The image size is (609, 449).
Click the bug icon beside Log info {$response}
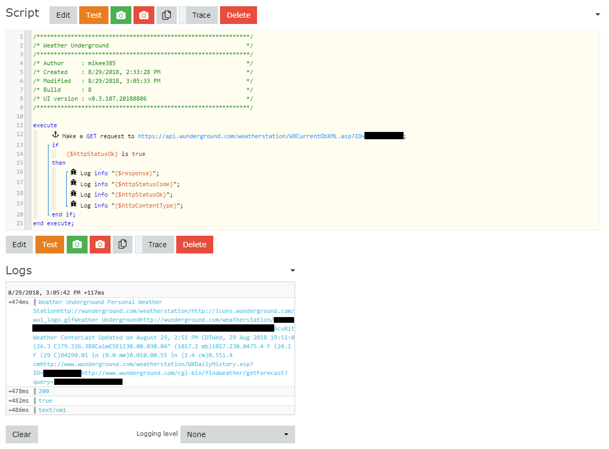(x=74, y=172)
